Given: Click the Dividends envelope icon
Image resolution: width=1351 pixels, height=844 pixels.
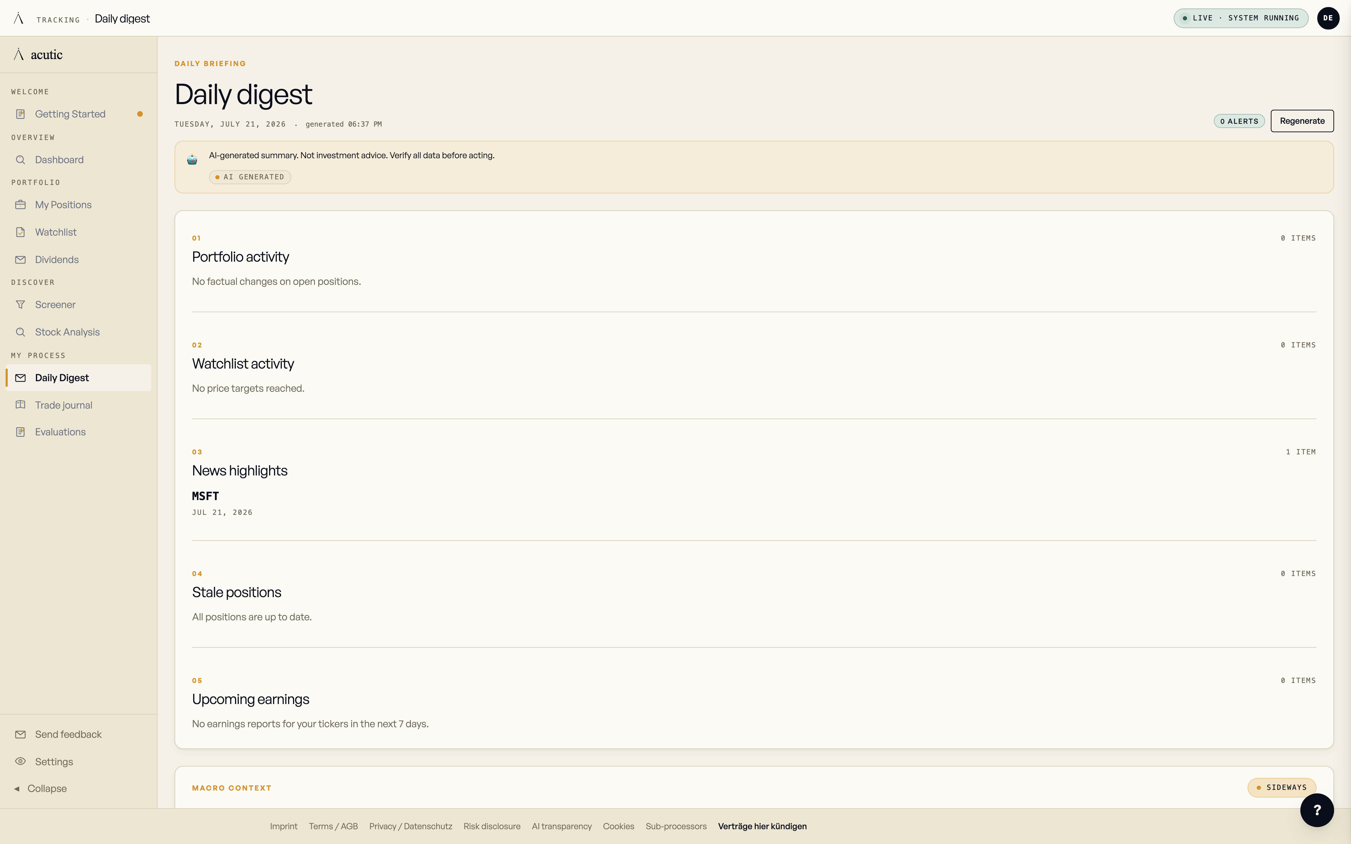Looking at the screenshot, I should pos(21,260).
